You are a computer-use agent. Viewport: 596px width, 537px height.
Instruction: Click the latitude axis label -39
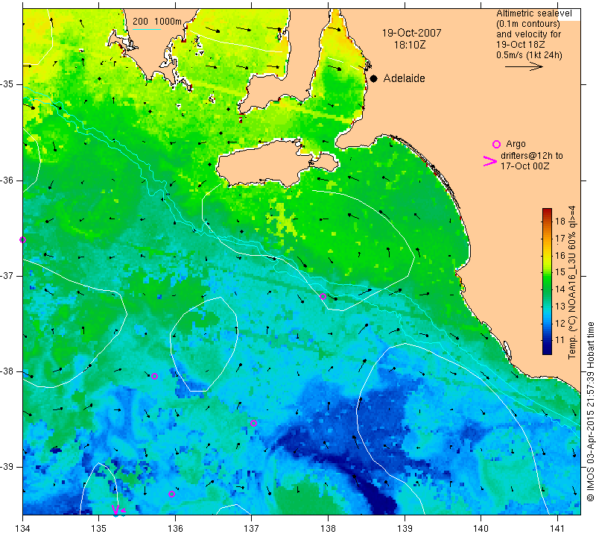[x=7, y=467]
